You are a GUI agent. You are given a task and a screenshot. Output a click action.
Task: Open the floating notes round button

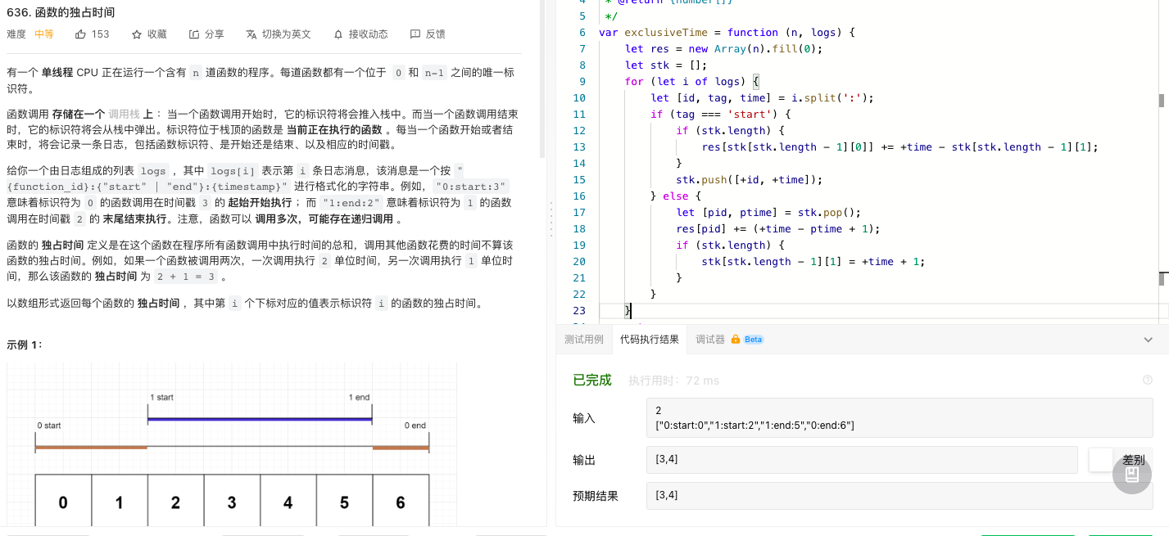(x=1132, y=474)
